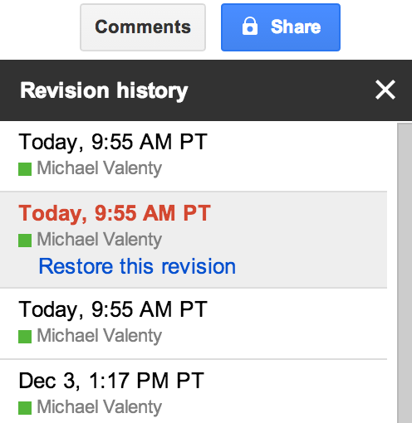Click green color square in the topmost revision
Screen dimensions: 412x423
pos(25,169)
